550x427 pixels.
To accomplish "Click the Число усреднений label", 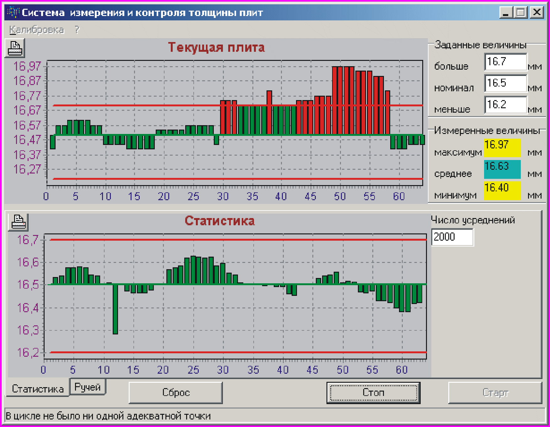I will (x=473, y=220).
